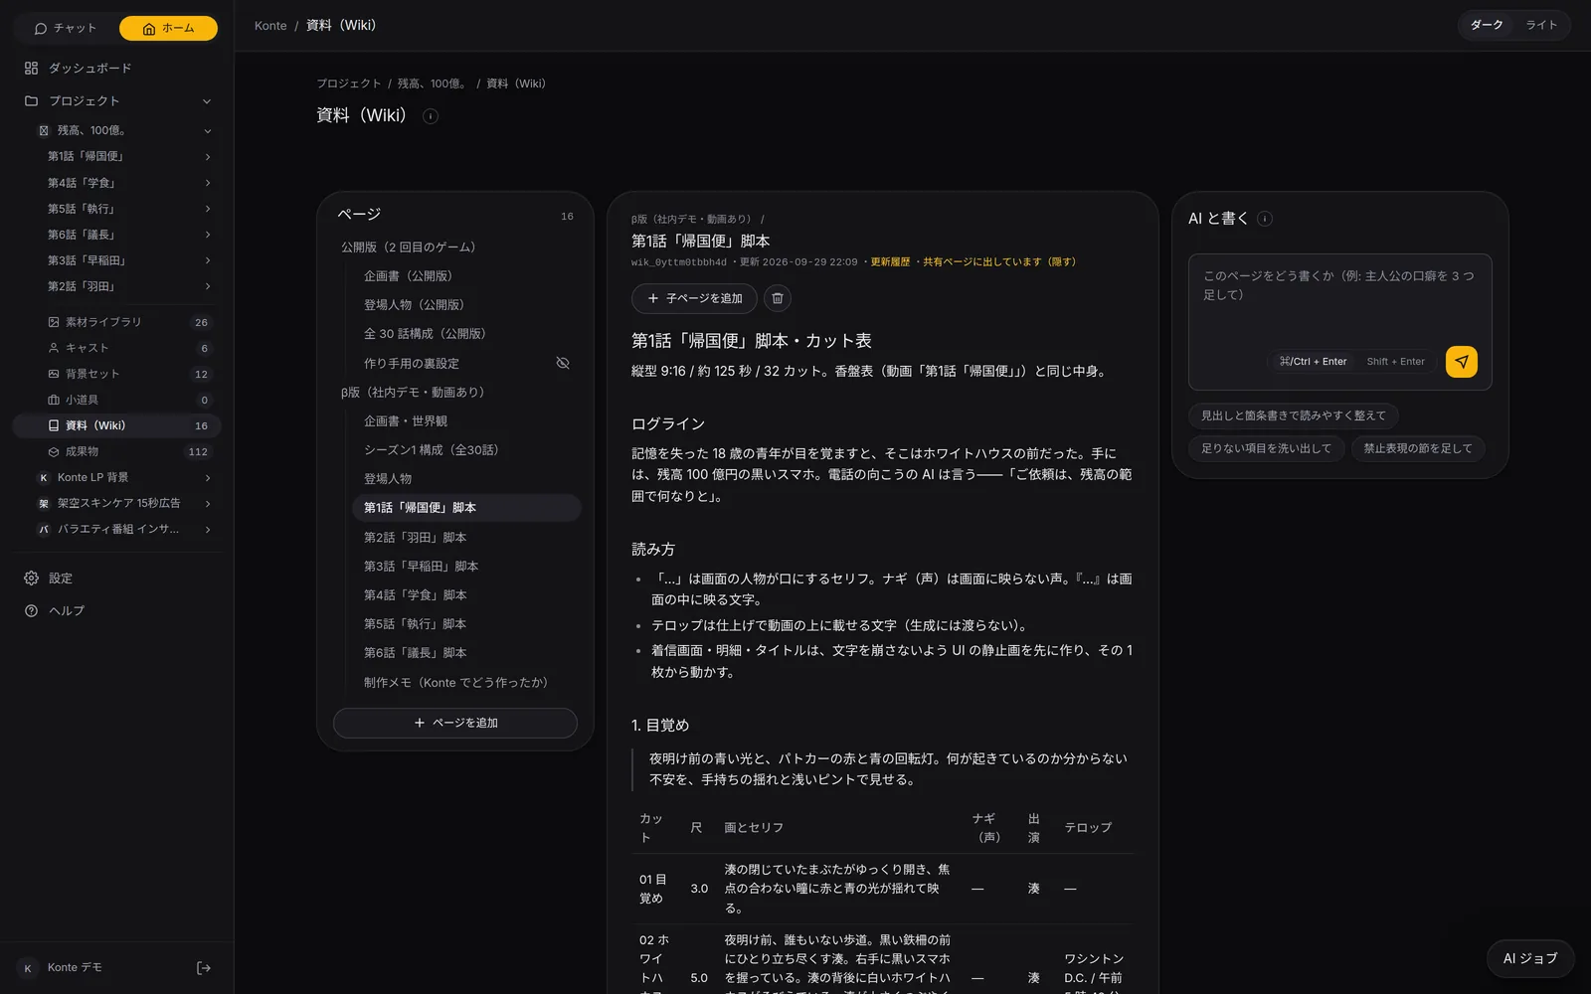
Task: Open 企画書（公開版）page
Action: click(466, 276)
